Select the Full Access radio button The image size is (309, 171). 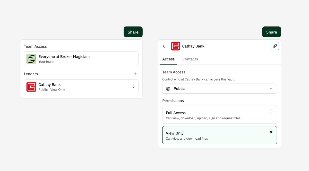click(x=271, y=112)
